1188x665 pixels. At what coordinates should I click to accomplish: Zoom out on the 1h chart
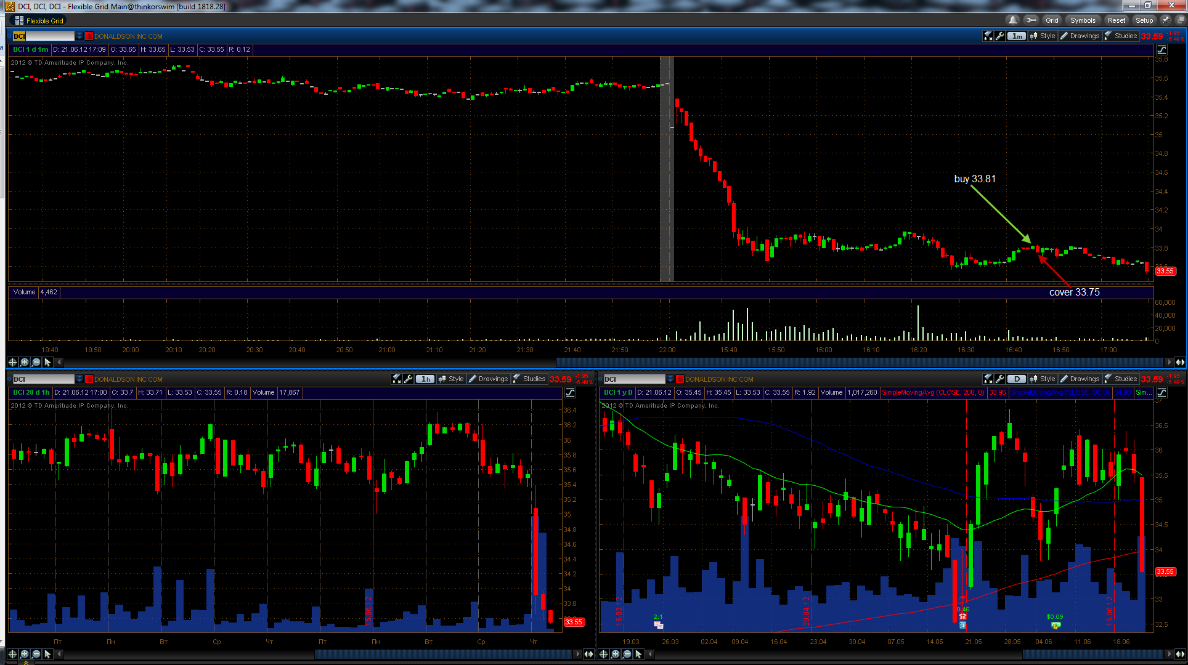[36, 654]
